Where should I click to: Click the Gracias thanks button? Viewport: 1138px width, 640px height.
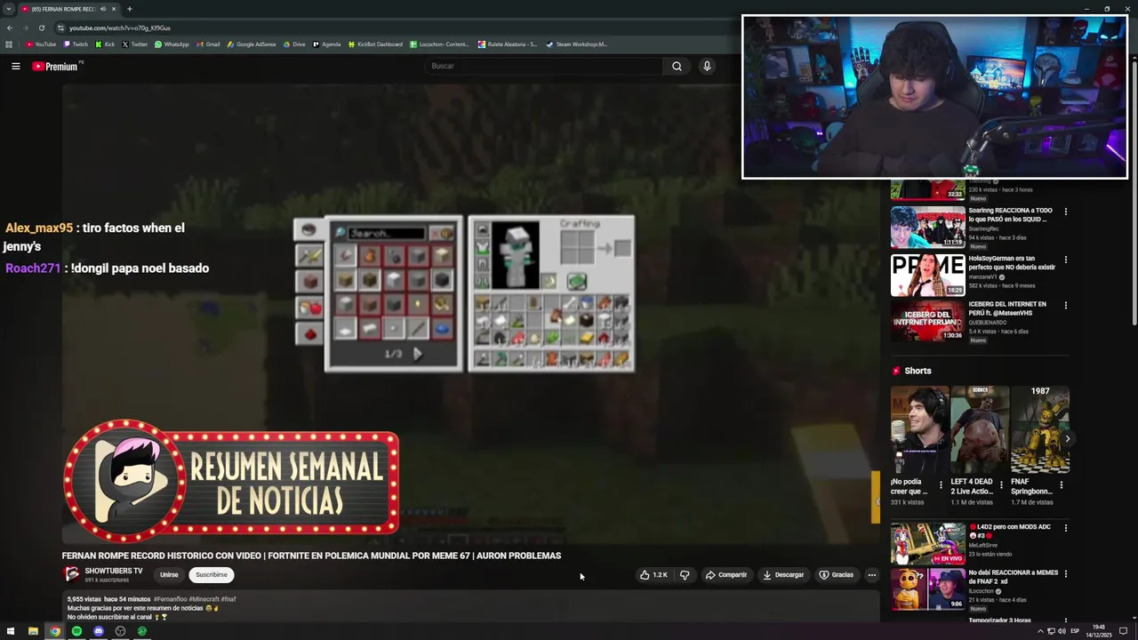837,575
